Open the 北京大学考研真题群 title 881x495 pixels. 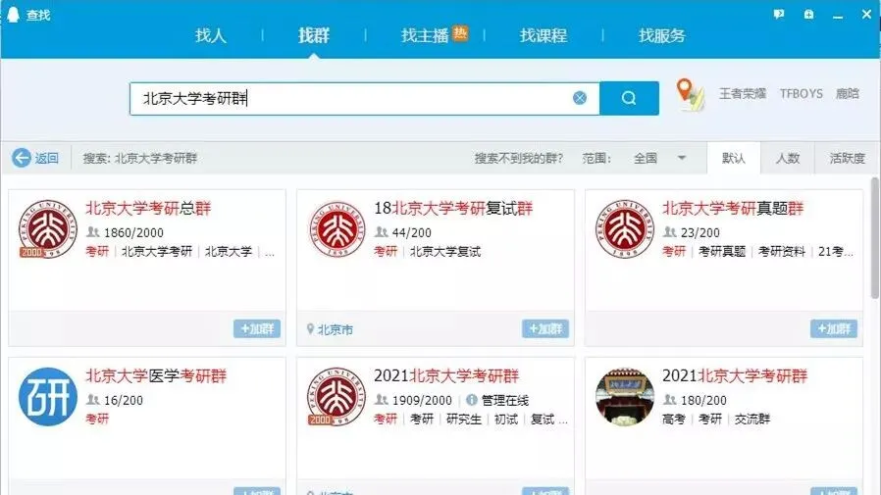click(733, 208)
